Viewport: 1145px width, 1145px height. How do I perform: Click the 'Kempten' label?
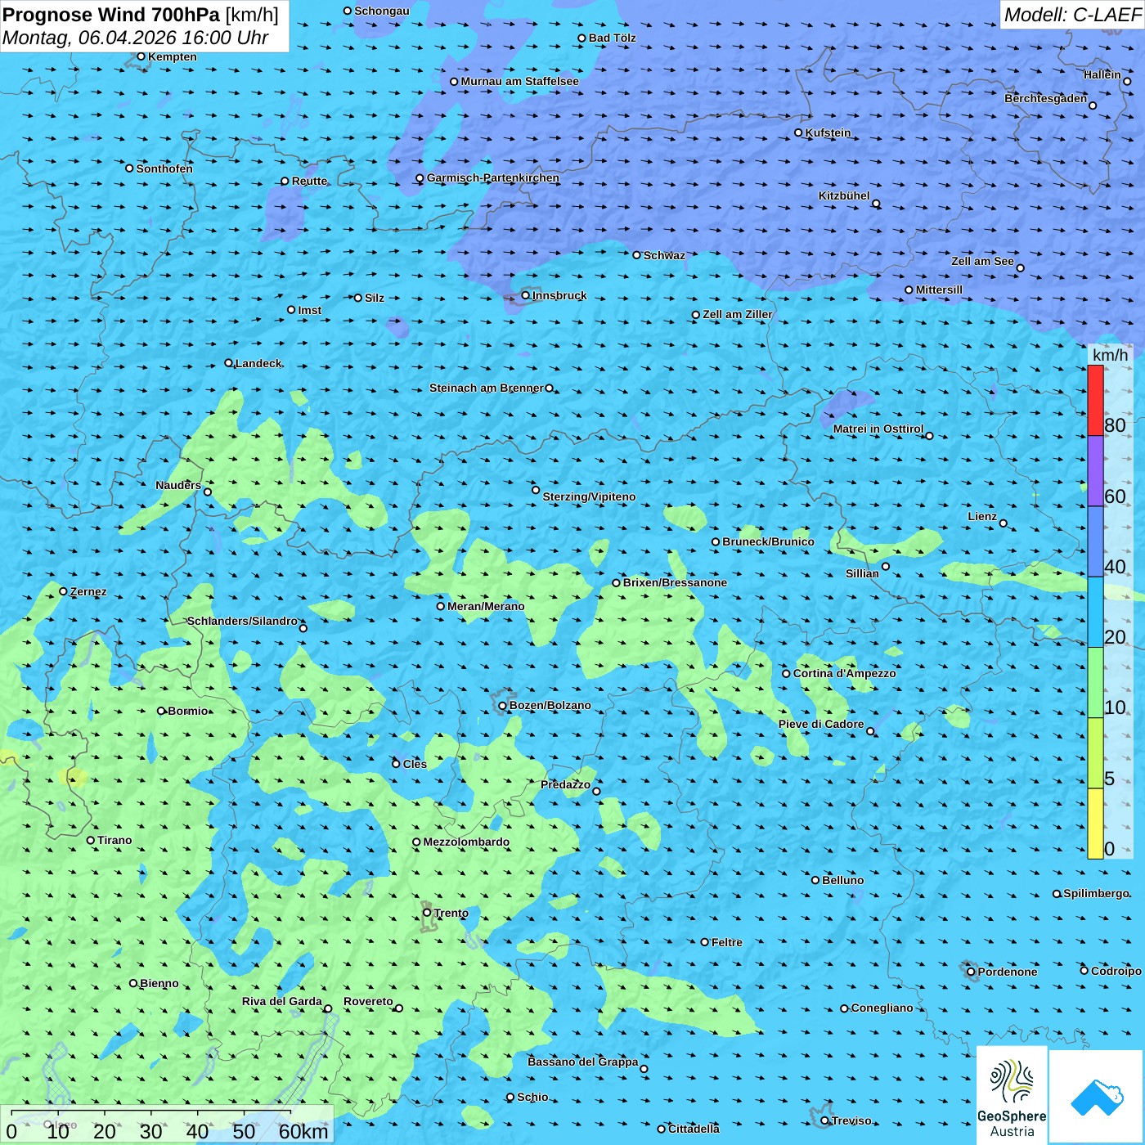click(173, 56)
